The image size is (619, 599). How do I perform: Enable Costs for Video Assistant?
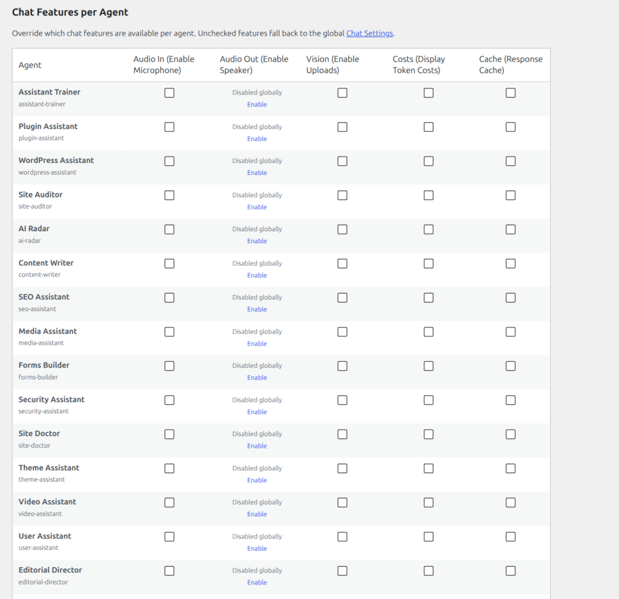click(429, 503)
